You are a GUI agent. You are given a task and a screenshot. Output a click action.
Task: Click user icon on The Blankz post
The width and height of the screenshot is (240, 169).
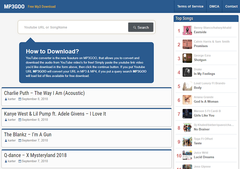coord(6,141)
